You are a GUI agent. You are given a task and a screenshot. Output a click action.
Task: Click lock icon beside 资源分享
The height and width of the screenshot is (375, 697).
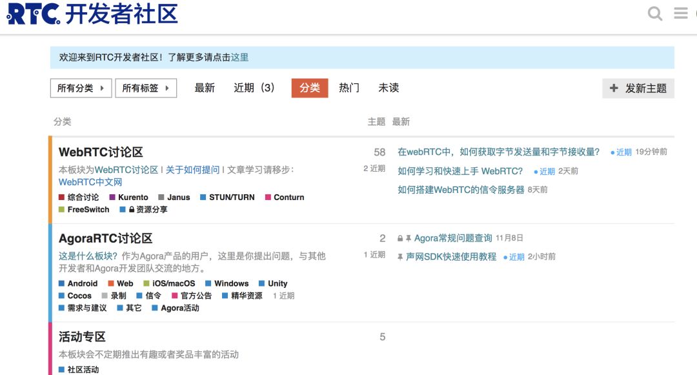(132, 209)
